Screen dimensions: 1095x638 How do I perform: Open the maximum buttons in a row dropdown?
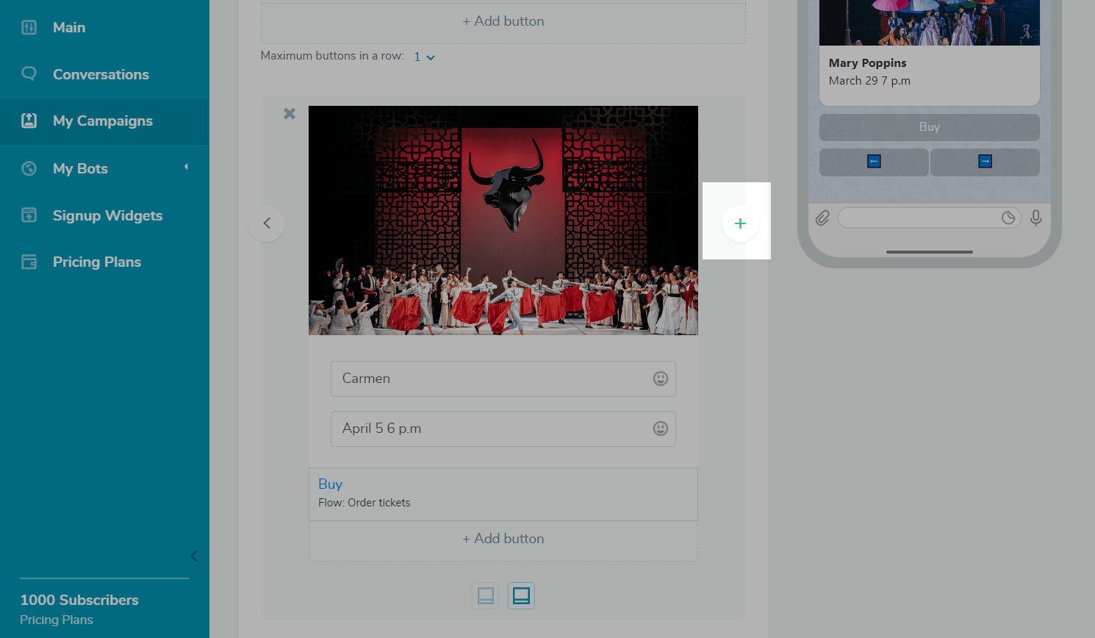[424, 57]
